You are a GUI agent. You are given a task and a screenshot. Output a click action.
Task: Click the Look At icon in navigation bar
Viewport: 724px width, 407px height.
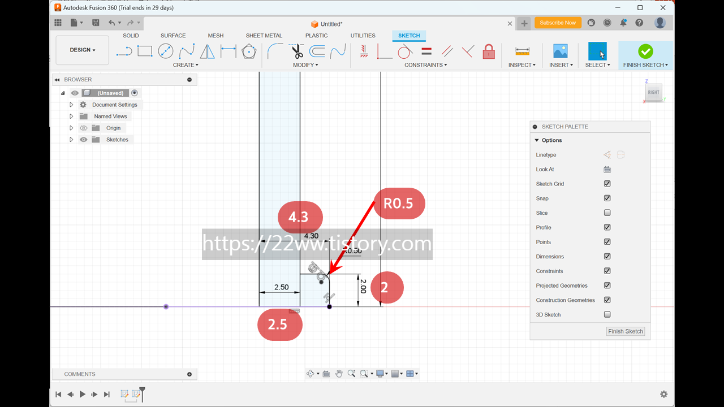pos(326,374)
